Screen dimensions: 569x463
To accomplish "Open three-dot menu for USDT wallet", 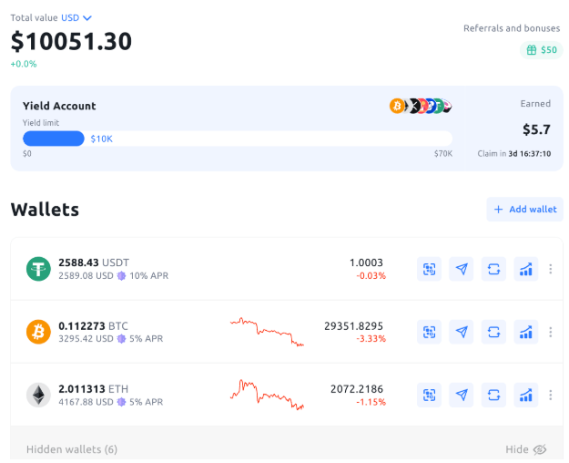I will (550, 269).
